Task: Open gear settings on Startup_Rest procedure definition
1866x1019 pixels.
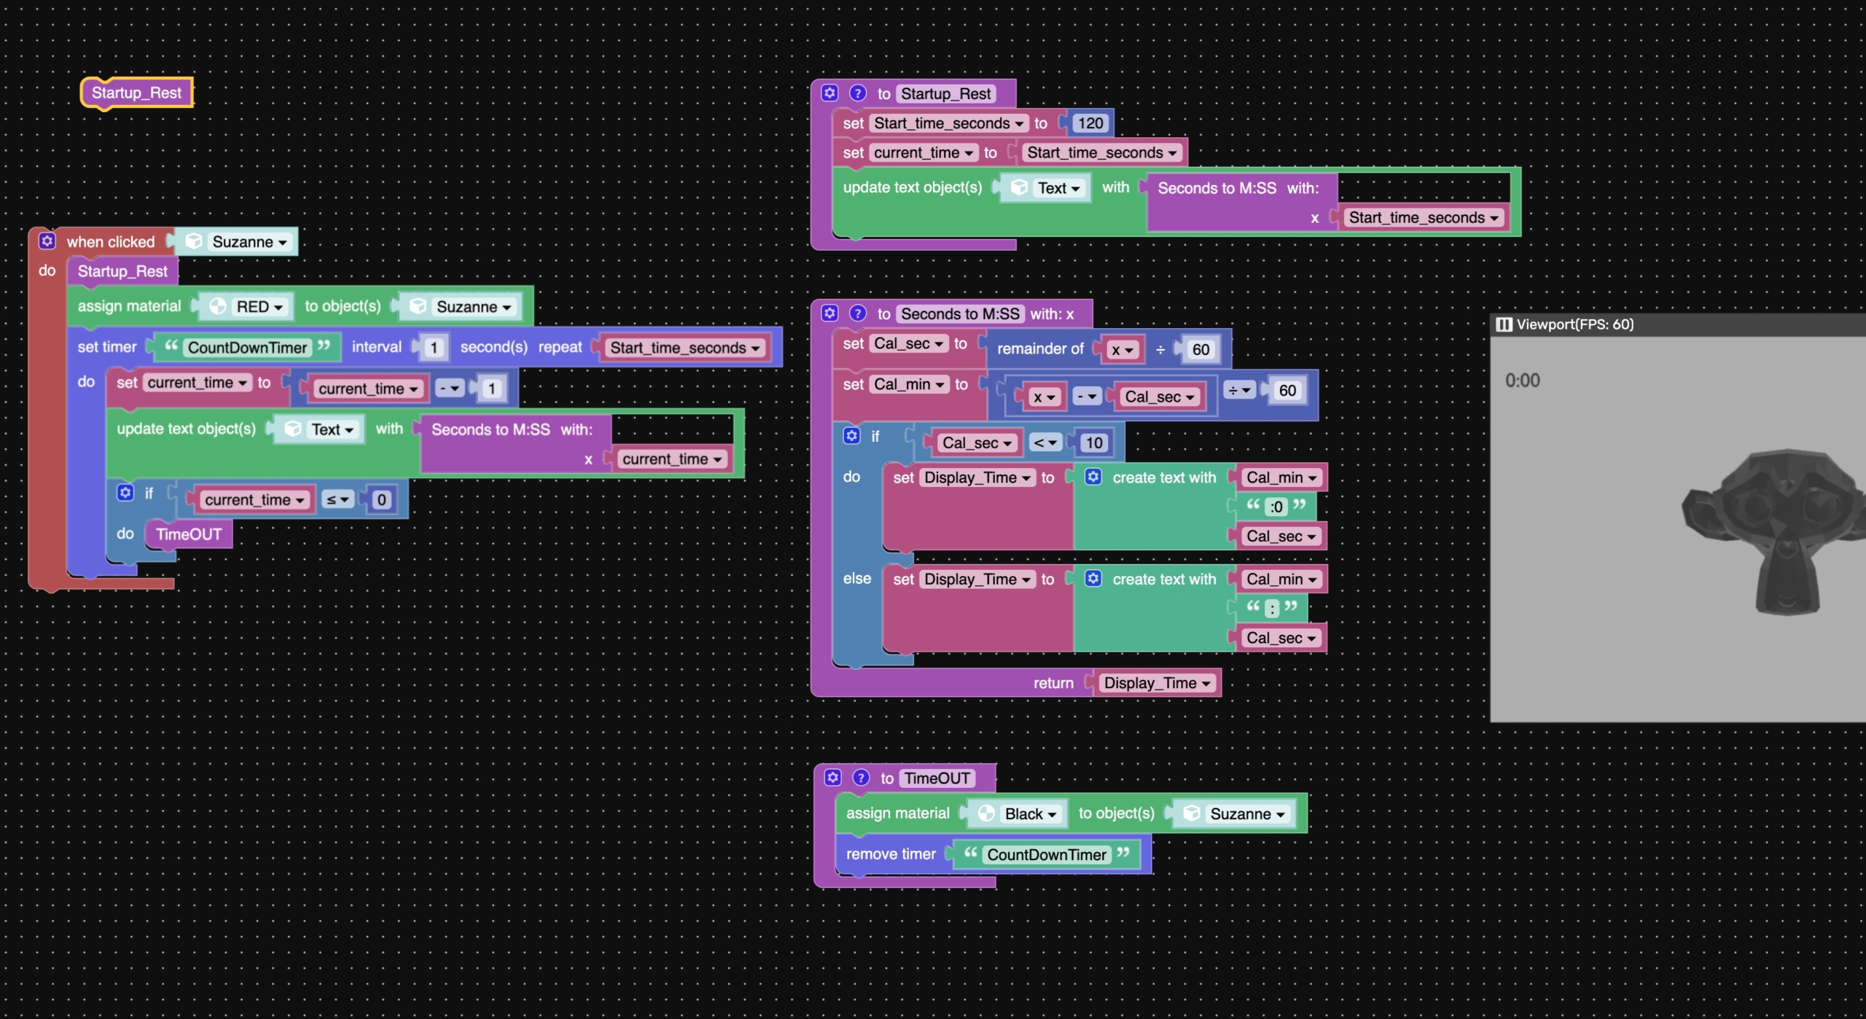Action: (829, 93)
